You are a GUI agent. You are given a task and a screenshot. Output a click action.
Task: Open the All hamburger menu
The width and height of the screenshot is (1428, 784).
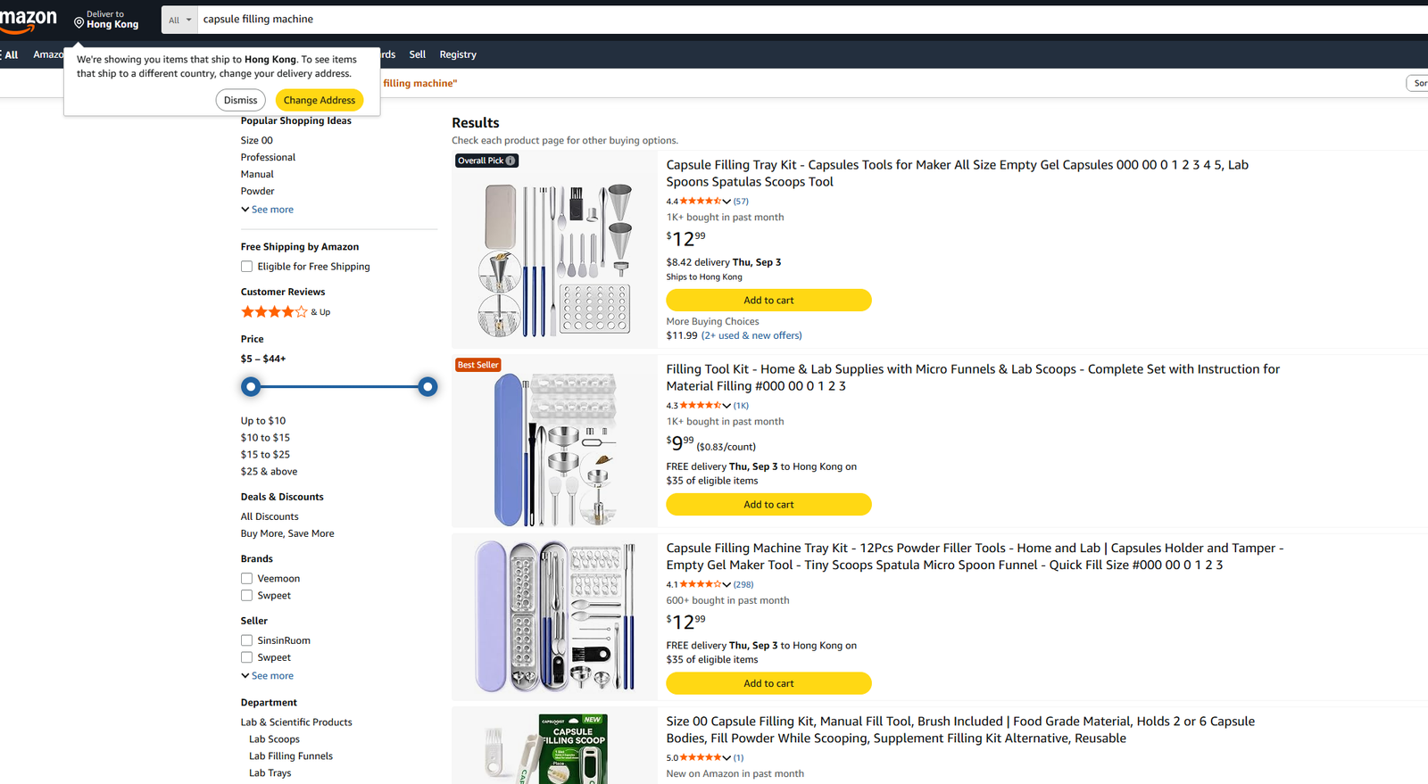point(9,54)
